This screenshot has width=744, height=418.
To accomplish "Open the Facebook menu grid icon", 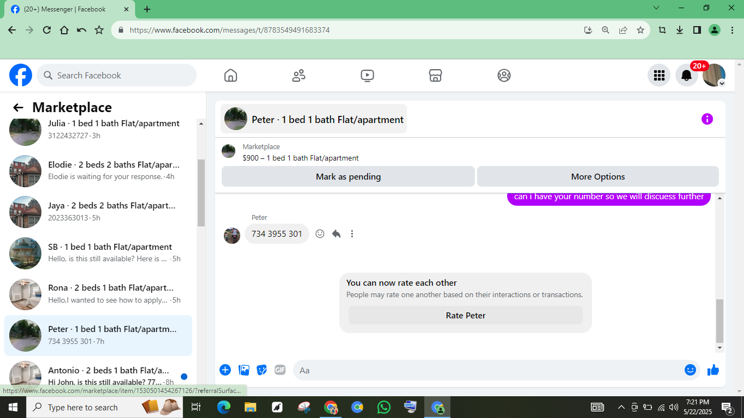I will click(x=659, y=75).
